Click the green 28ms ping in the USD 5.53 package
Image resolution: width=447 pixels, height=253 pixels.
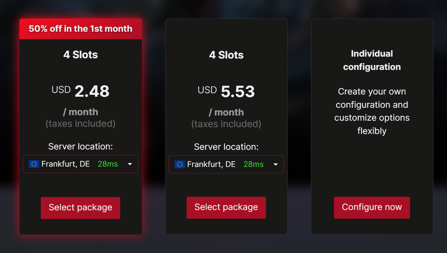click(254, 164)
